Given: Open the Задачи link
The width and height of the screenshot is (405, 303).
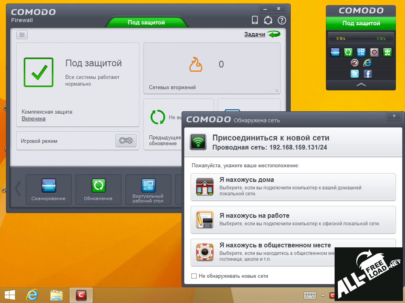Looking at the screenshot, I should pyautogui.click(x=255, y=34).
